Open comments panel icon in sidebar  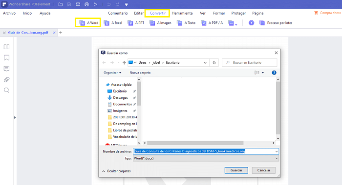click(6, 69)
